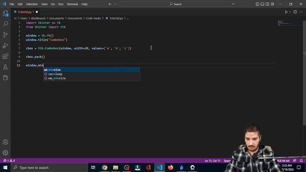Choose minsize from autocomplete suggestions

point(91,70)
